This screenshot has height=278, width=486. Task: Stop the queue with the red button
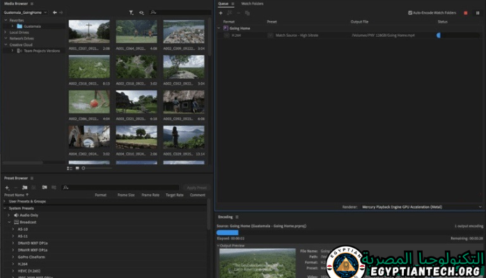(x=466, y=13)
